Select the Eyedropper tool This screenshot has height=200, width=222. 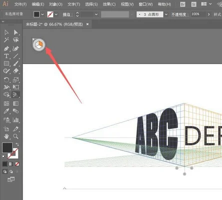click(6, 111)
